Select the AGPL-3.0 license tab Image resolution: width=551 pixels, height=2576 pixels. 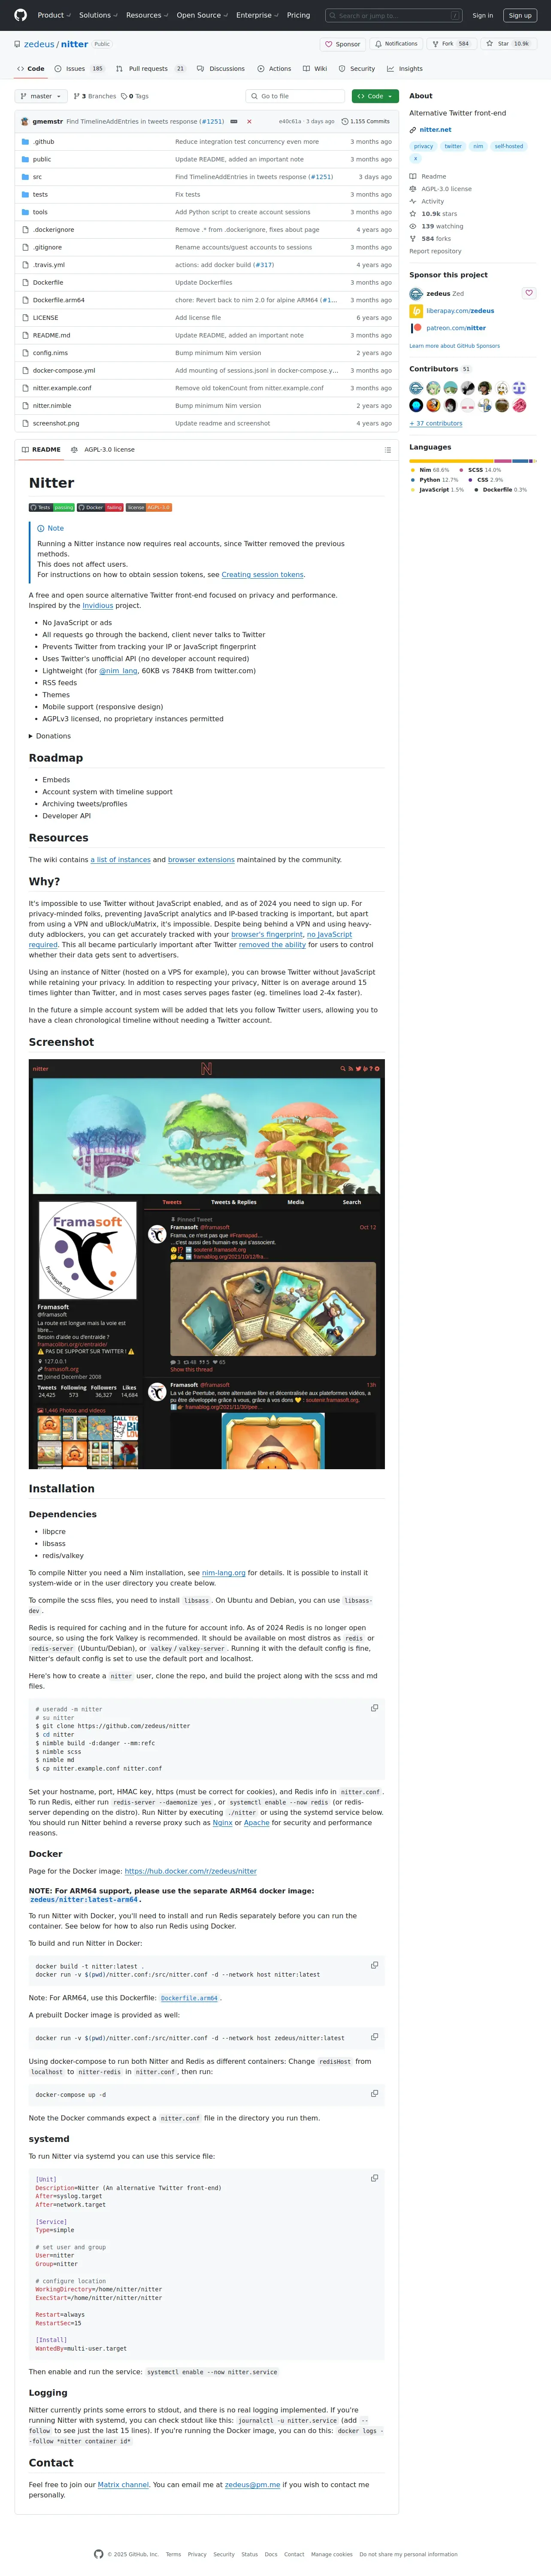click(x=103, y=450)
